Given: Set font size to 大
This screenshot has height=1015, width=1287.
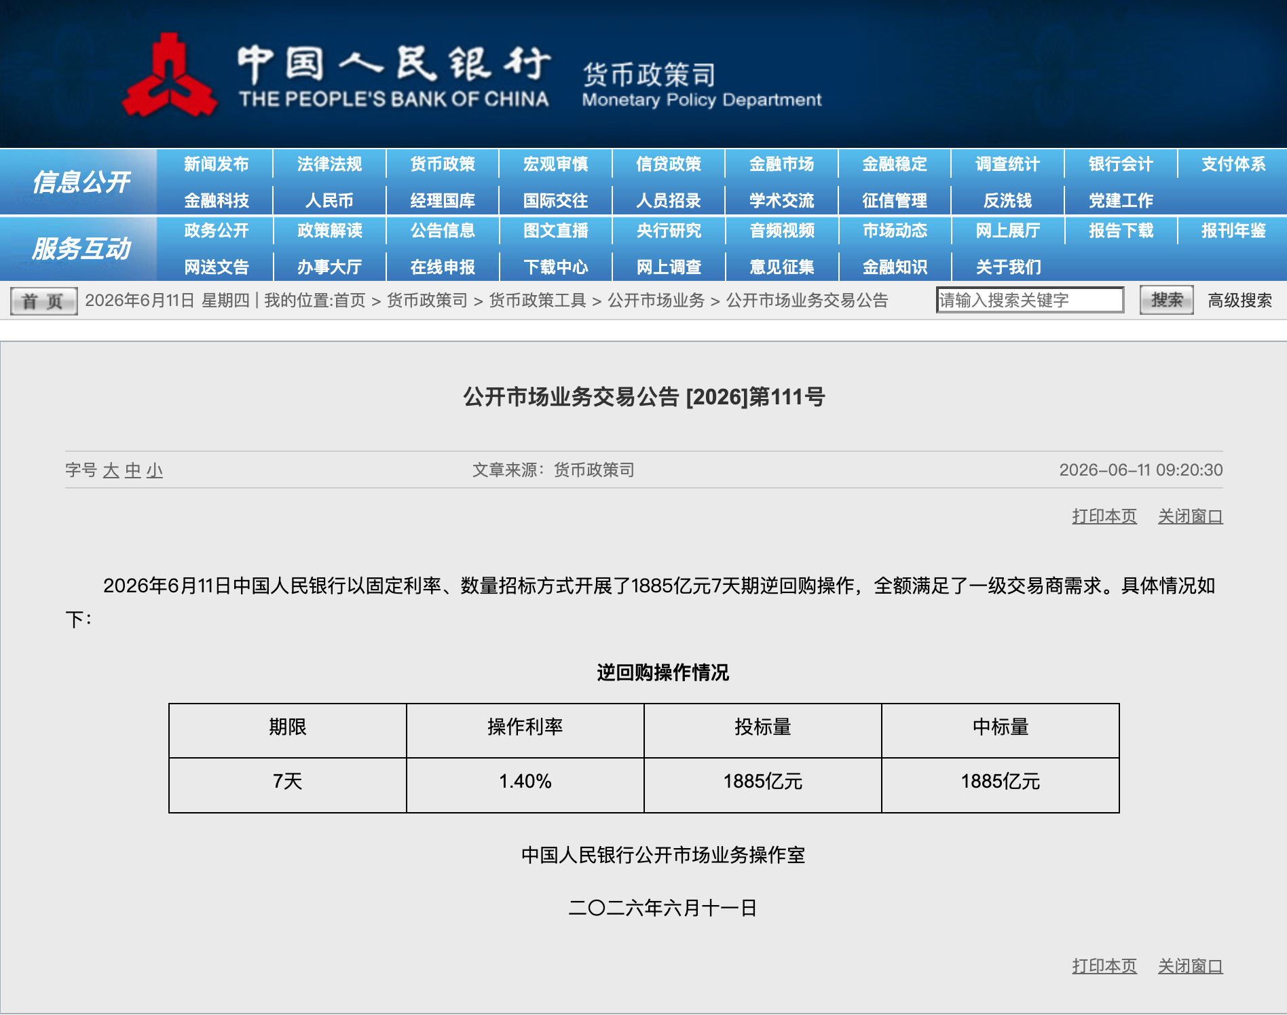Looking at the screenshot, I should [x=111, y=470].
